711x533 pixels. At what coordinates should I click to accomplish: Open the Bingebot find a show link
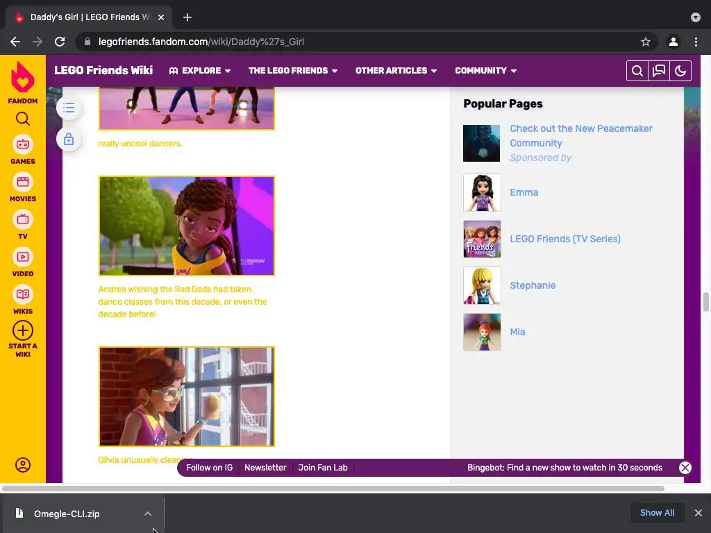(564, 468)
